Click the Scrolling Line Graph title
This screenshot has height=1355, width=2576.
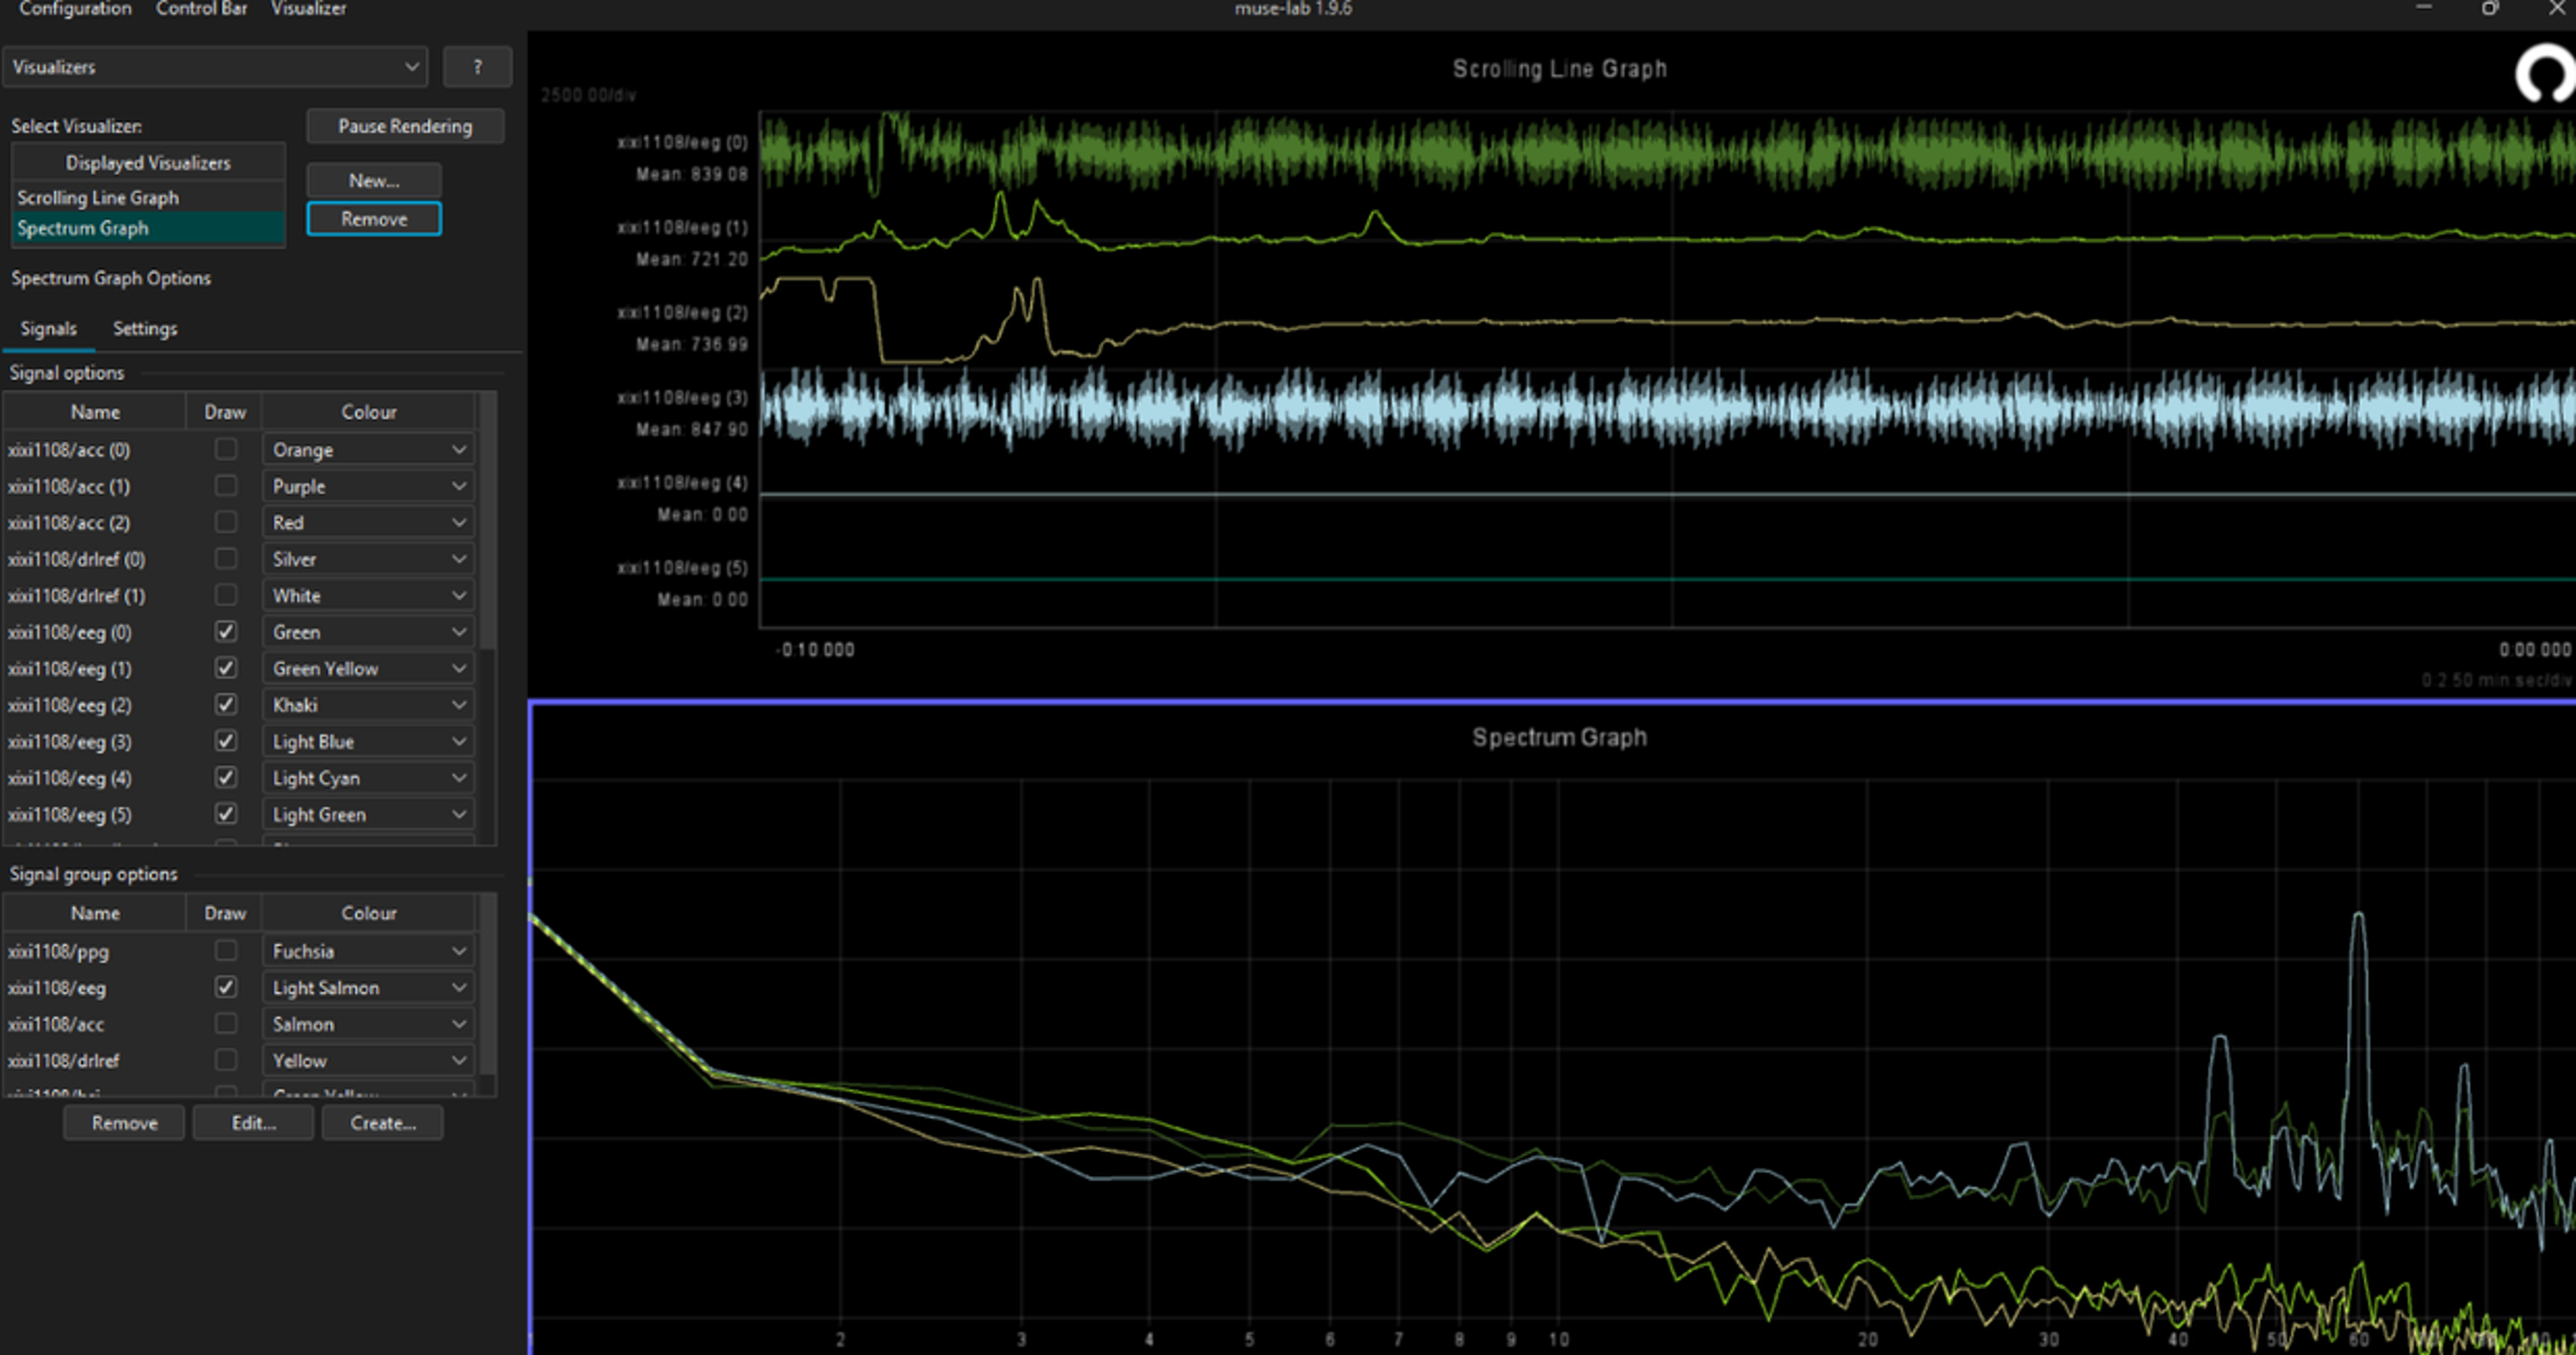(1559, 69)
